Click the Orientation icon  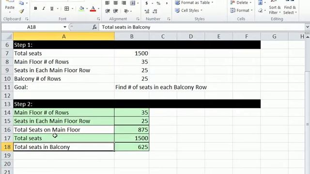coord(126,11)
